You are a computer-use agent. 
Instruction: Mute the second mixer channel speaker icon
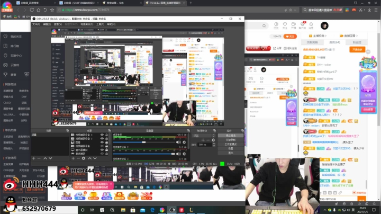click(178, 154)
